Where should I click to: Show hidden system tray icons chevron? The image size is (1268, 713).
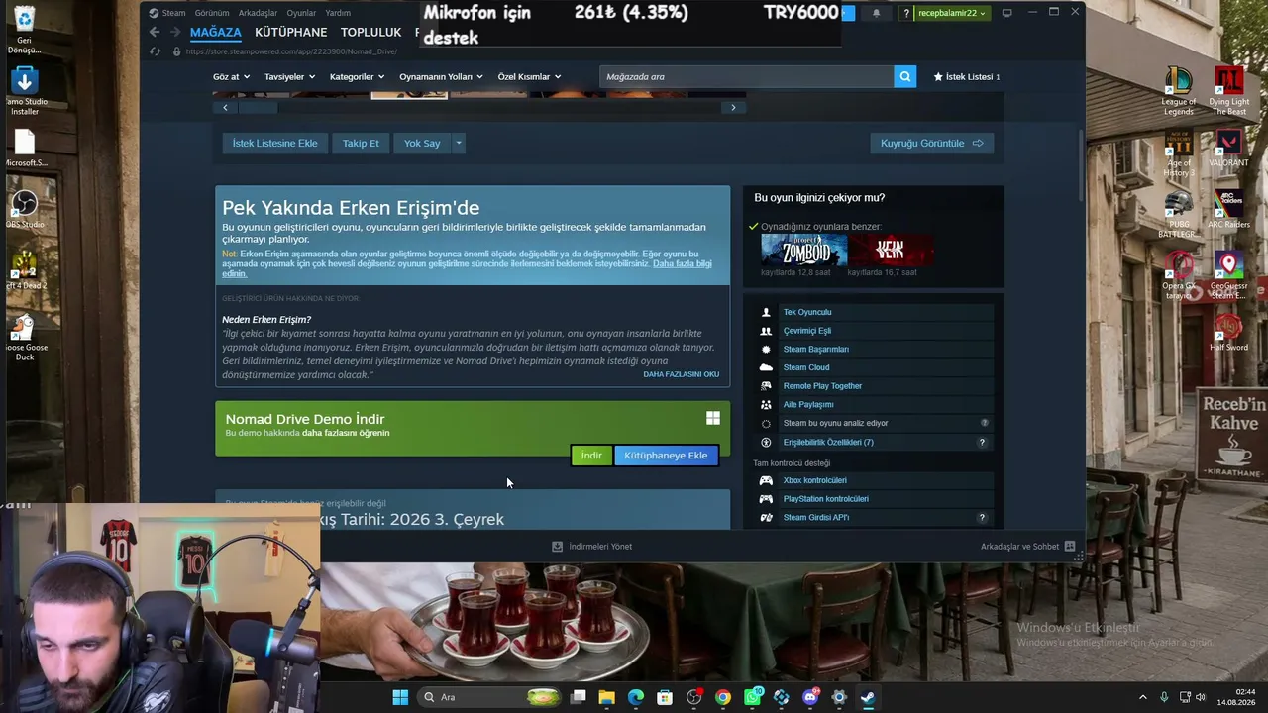(x=1142, y=697)
